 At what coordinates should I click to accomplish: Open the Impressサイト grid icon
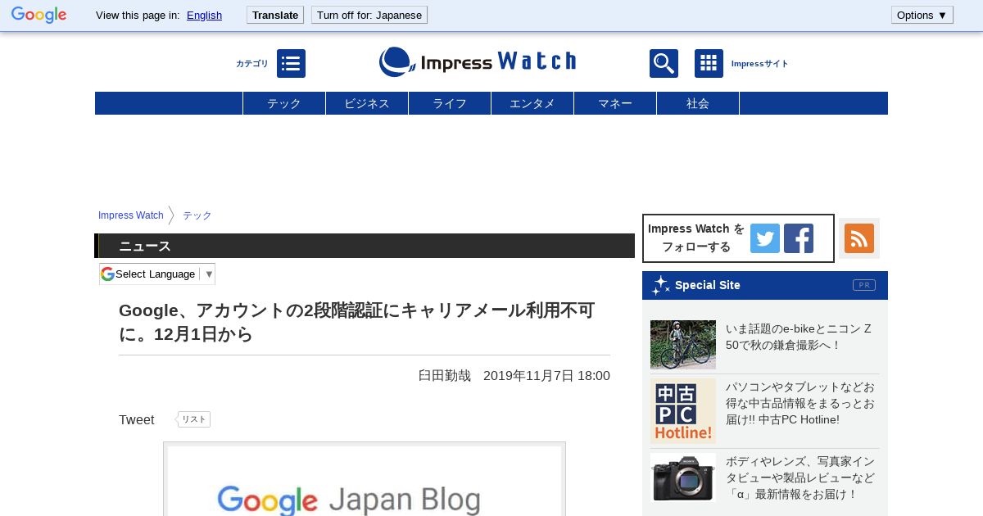[x=709, y=63]
